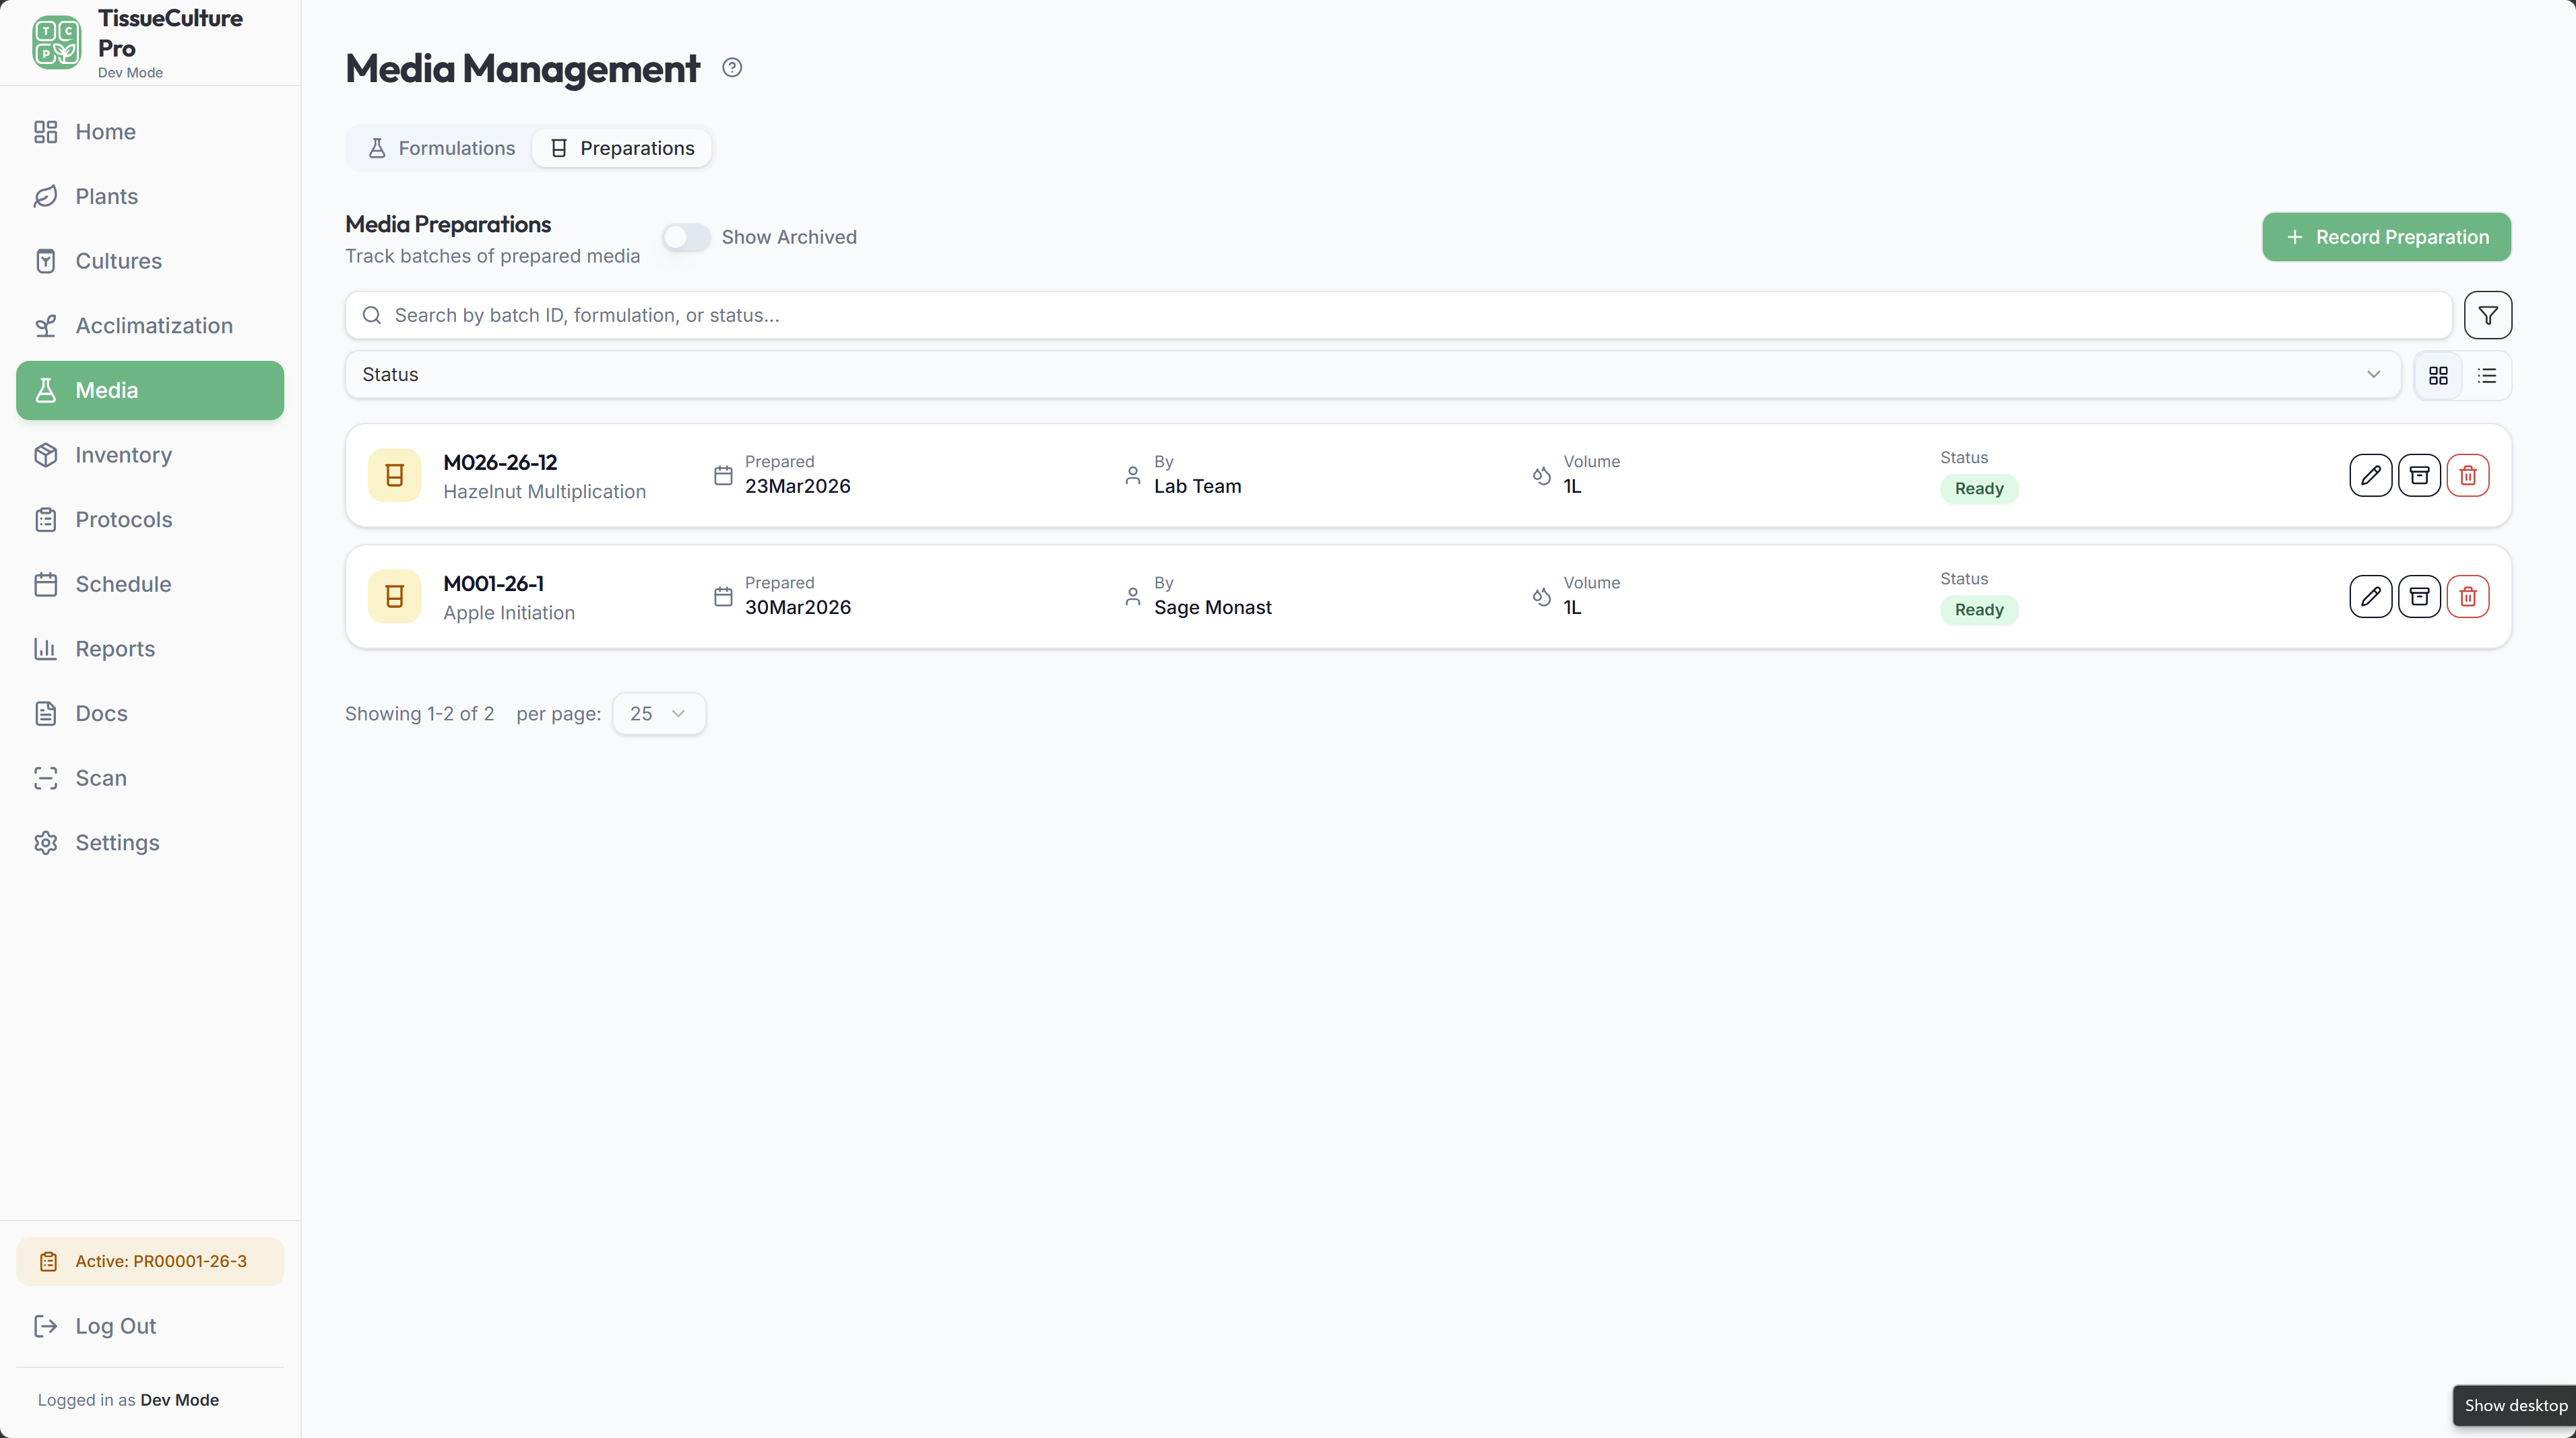Open Reports in the sidebar

[x=150, y=648]
